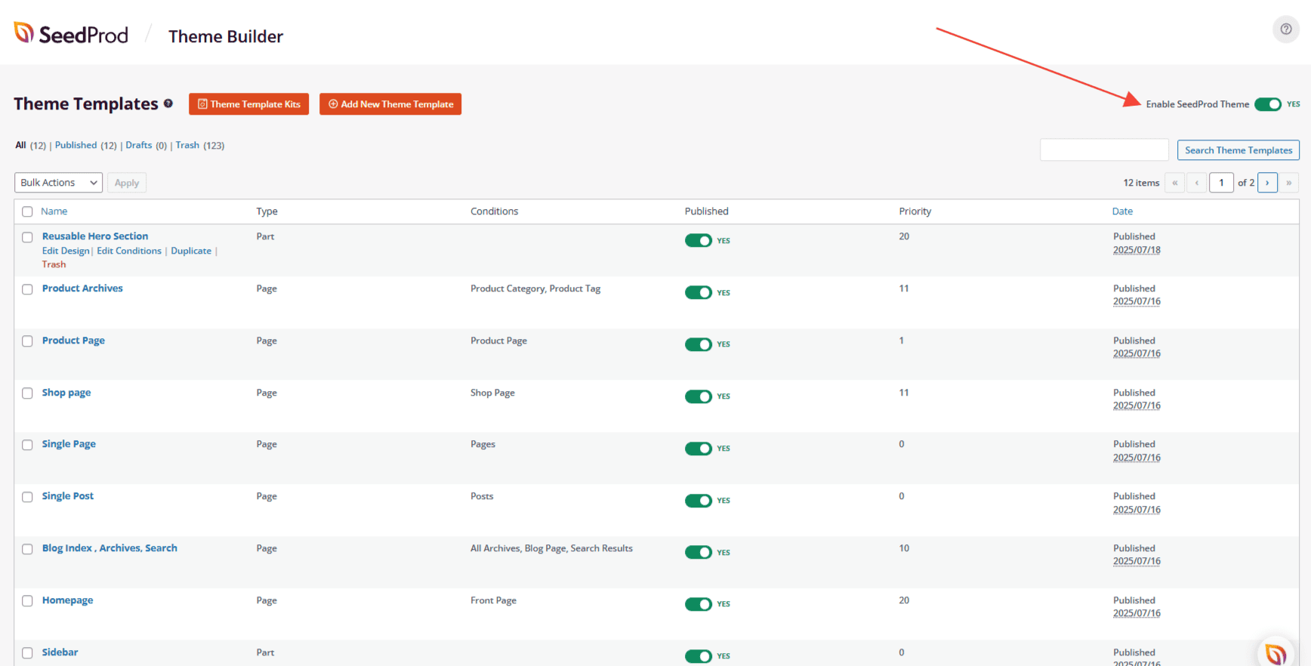
Task: Open Blog Index, Archives, Search template
Action: (x=110, y=548)
